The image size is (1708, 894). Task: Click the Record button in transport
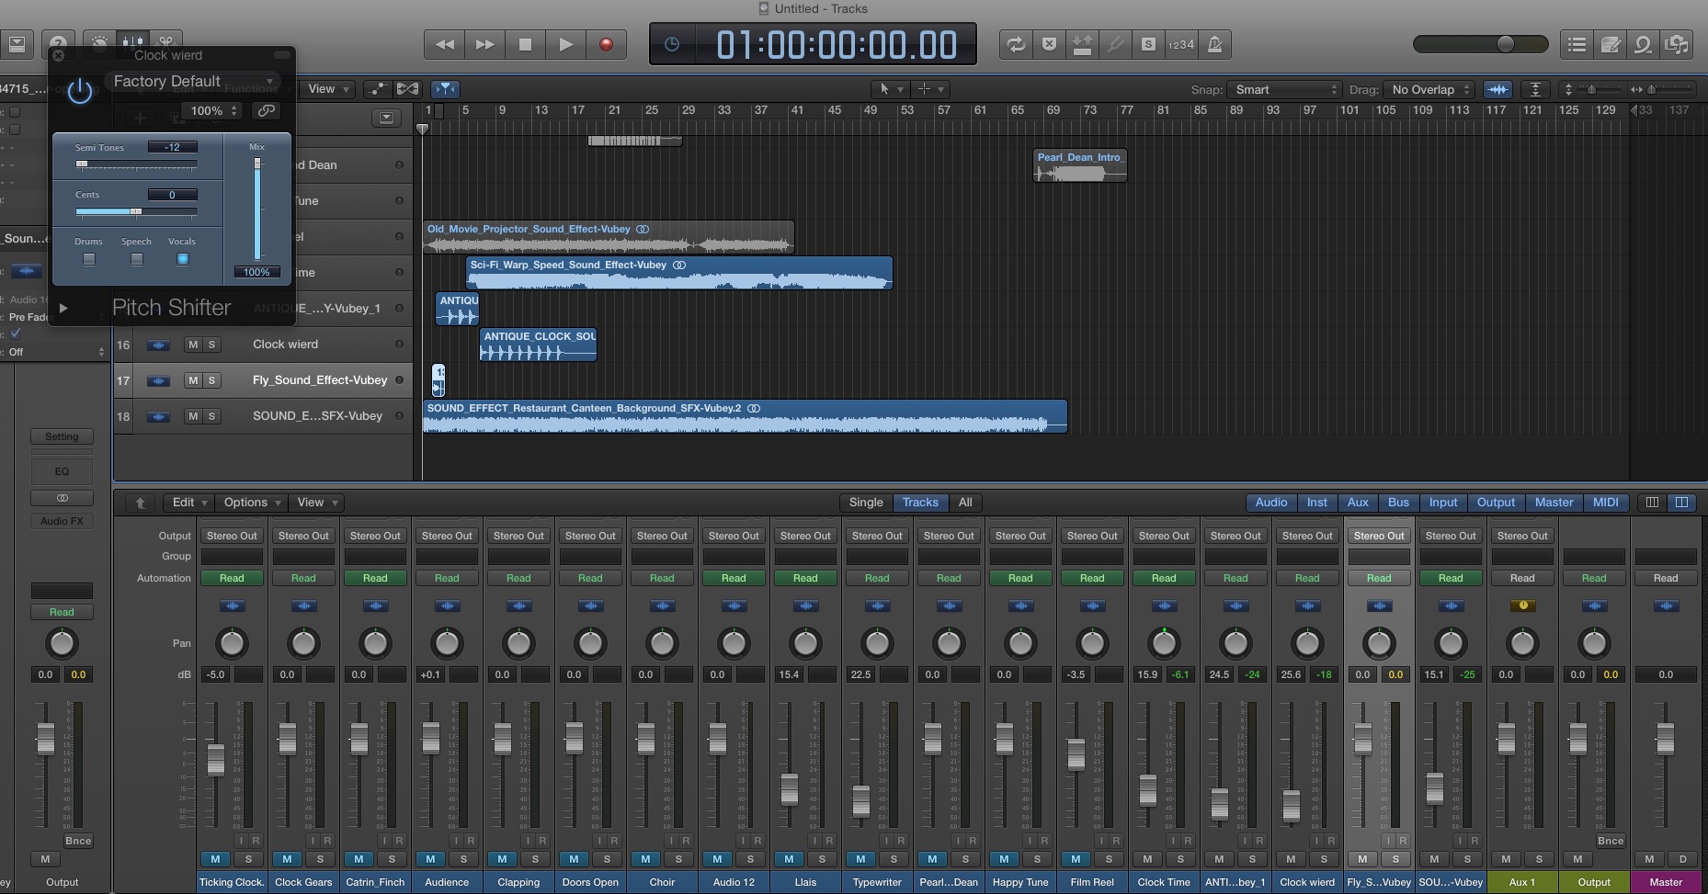(x=606, y=44)
